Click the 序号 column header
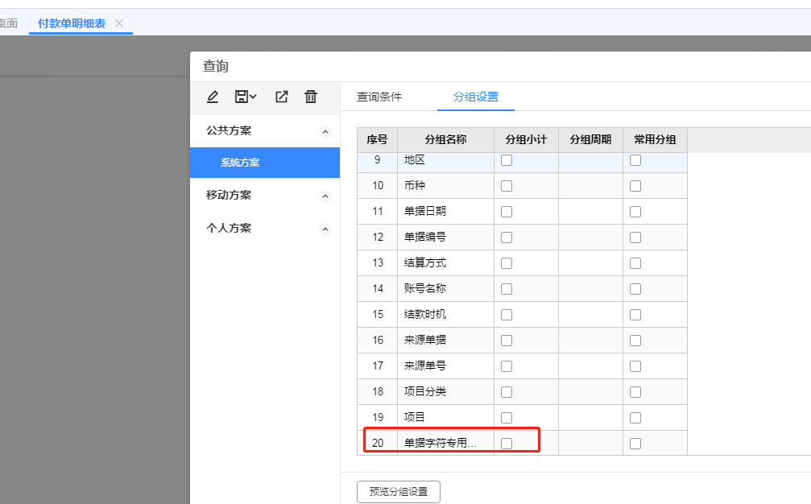811x504 pixels. click(x=377, y=139)
